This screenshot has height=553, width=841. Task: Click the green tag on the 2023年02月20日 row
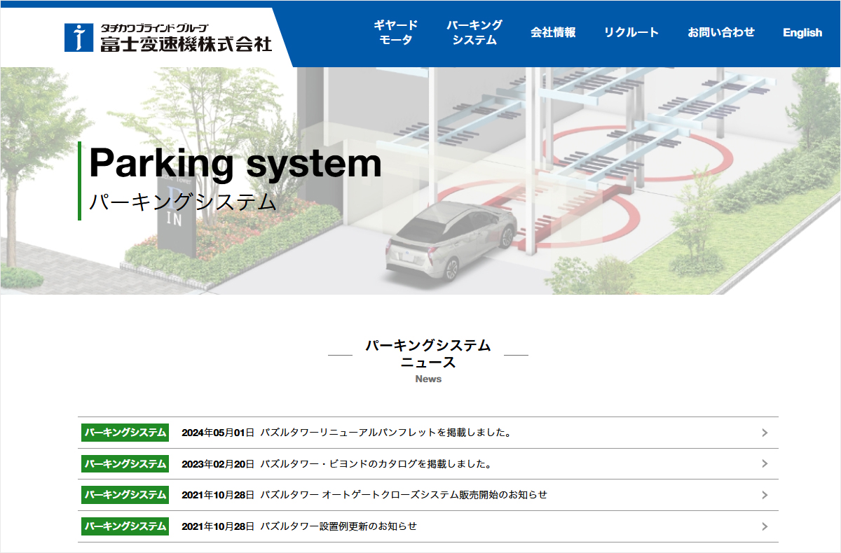click(125, 463)
